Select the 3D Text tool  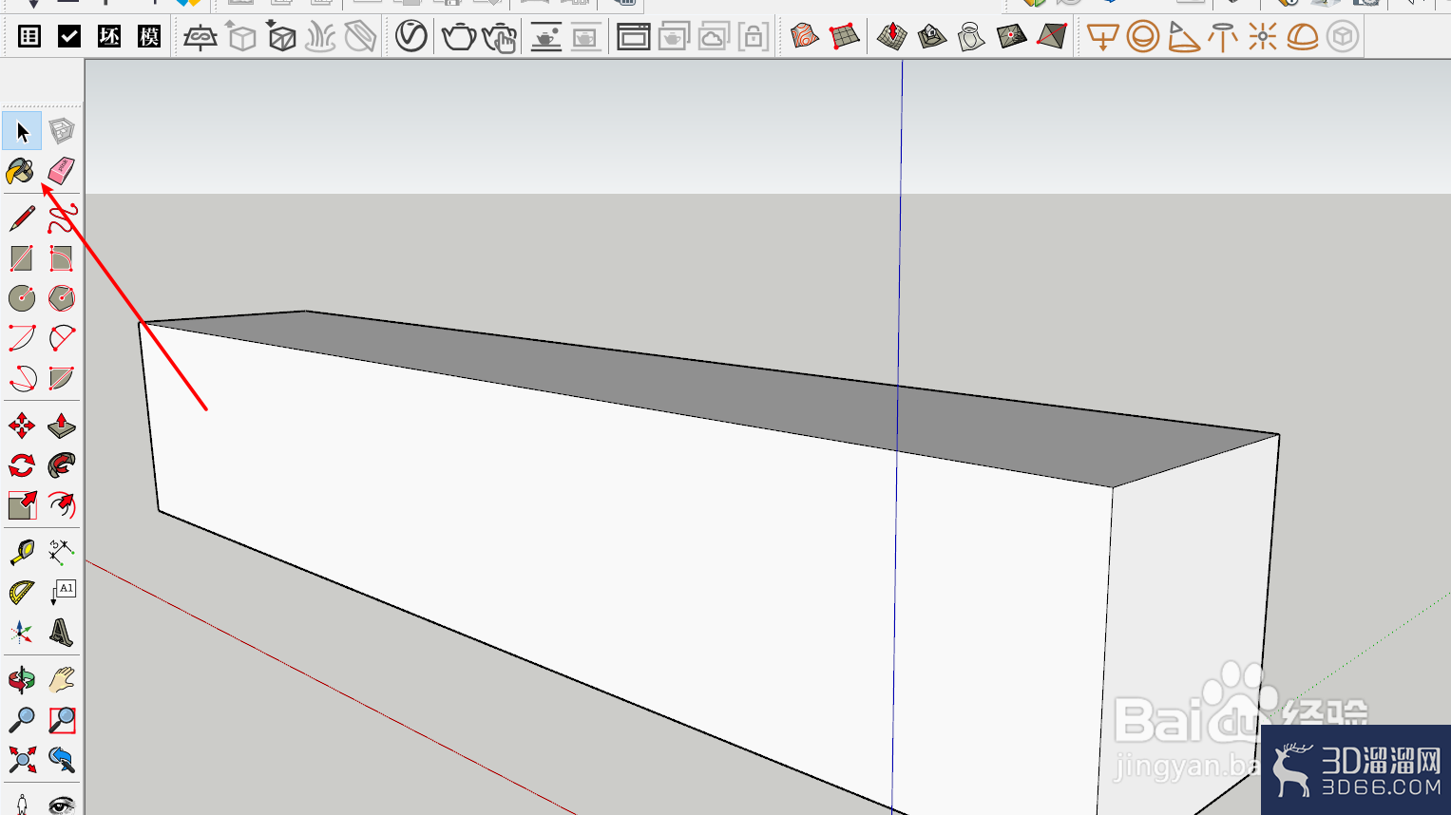click(x=62, y=632)
